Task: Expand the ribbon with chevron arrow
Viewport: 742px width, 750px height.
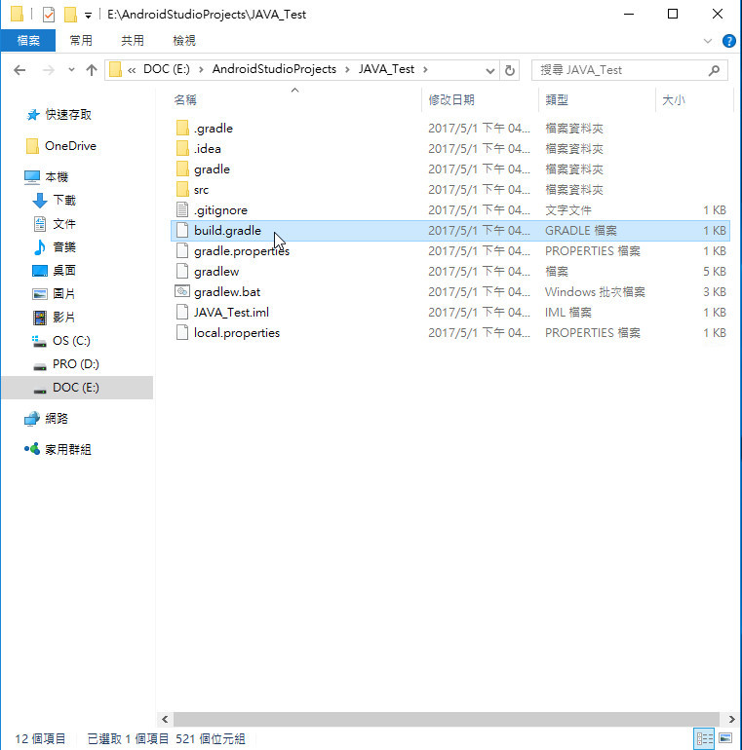Action: 708,41
